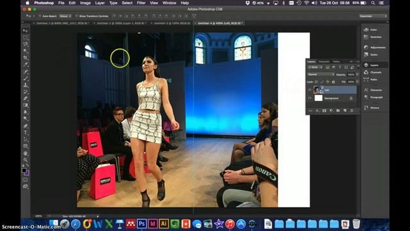
Task: Set the foreground color swatch
Action: [24, 170]
